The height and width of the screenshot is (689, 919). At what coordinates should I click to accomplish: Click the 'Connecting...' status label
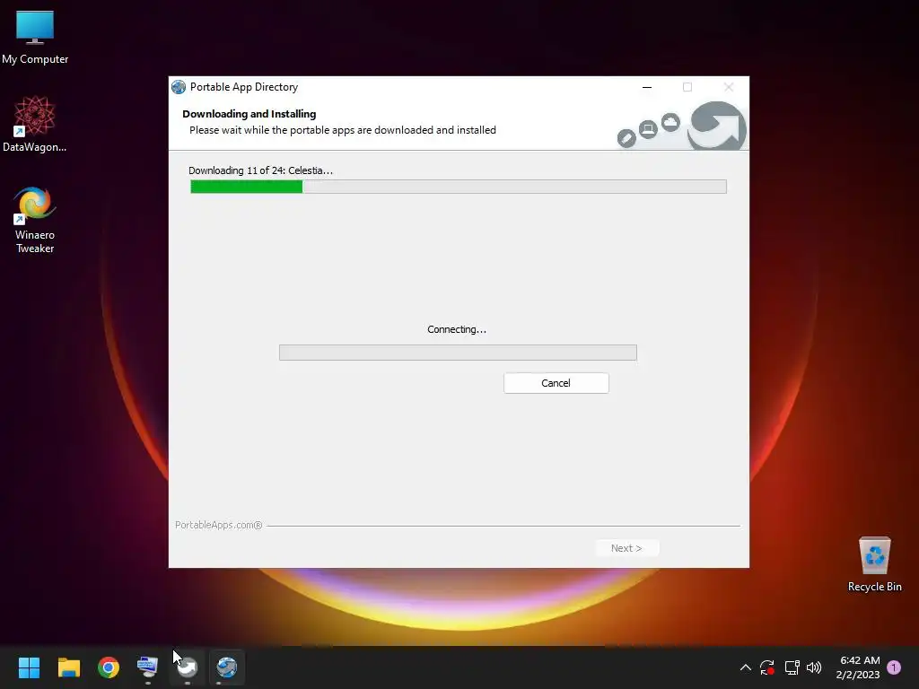[x=457, y=329]
